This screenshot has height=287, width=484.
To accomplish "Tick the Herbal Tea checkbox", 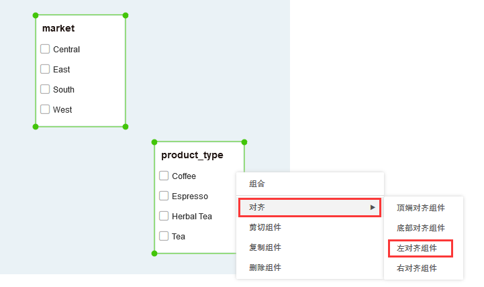I will coord(164,216).
